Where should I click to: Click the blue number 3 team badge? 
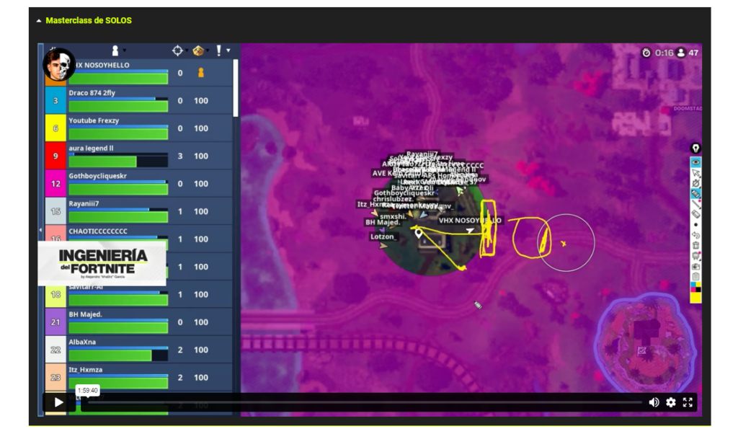[55, 100]
